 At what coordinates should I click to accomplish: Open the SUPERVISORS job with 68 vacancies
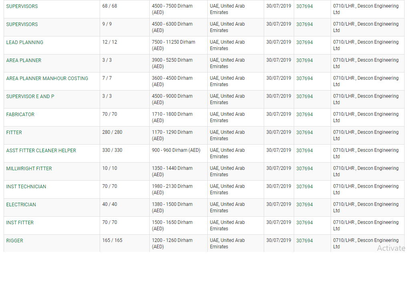click(x=22, y=6)
